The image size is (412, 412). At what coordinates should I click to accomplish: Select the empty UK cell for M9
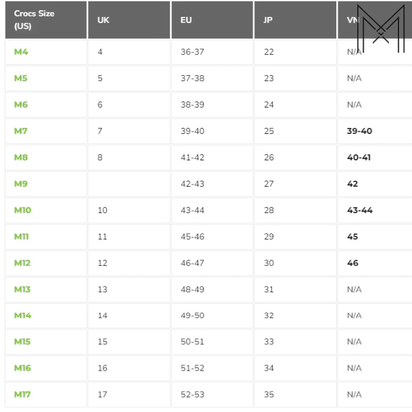click(x=129, y=183)
